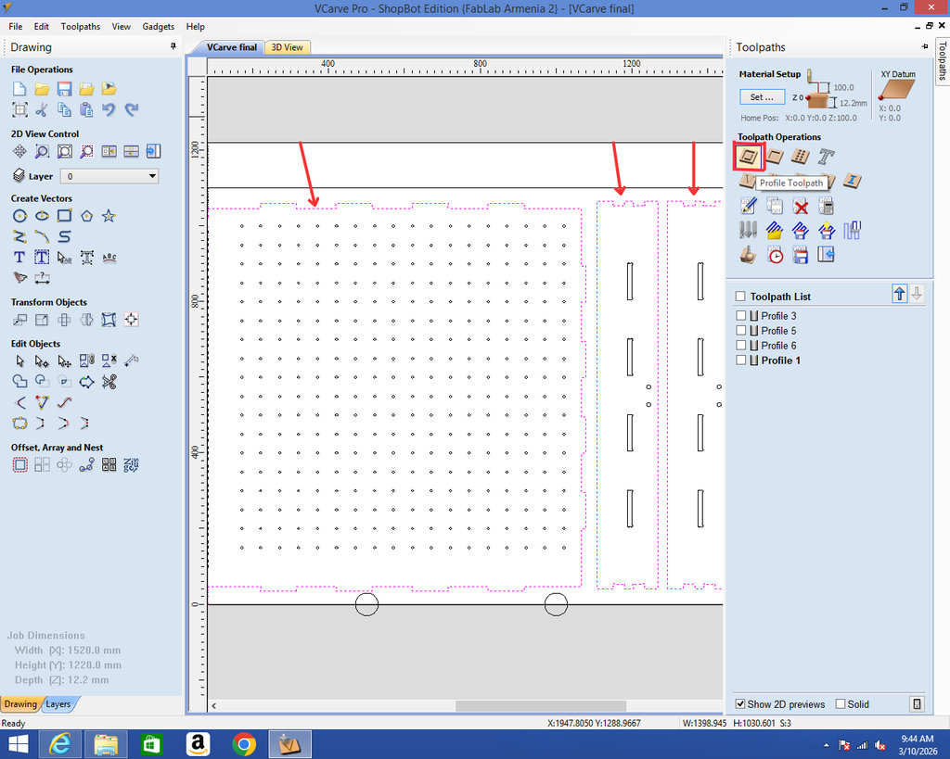Screen dimensions: 950x759
Task: Open the Drilling Toolpath operation
Action: pos(801,157)
